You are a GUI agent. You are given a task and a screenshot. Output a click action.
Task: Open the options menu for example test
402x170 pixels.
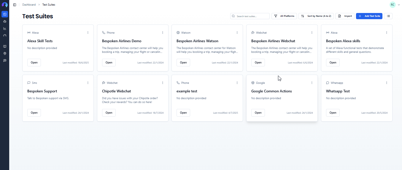pos(237,83)
